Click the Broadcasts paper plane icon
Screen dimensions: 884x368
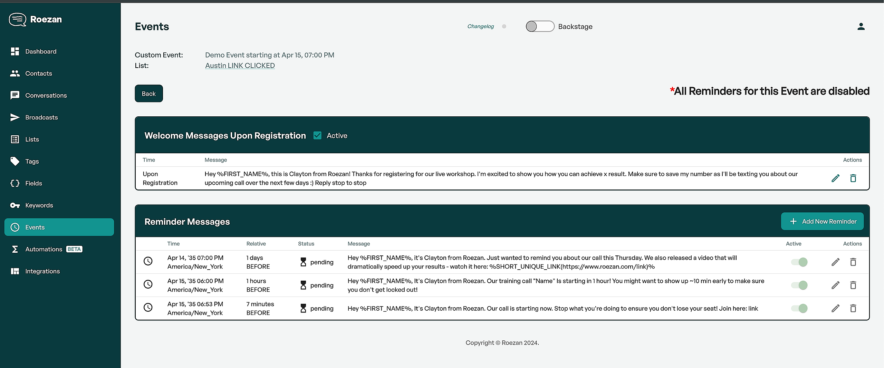coord(15,117)
